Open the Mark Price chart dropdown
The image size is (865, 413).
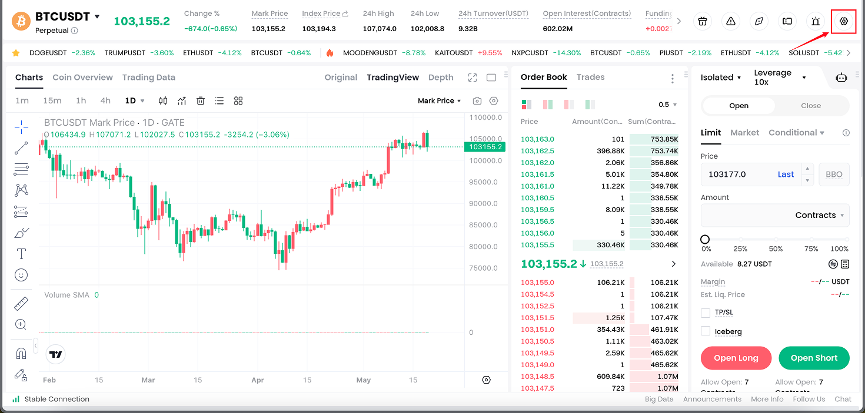[x=439, y=101]
